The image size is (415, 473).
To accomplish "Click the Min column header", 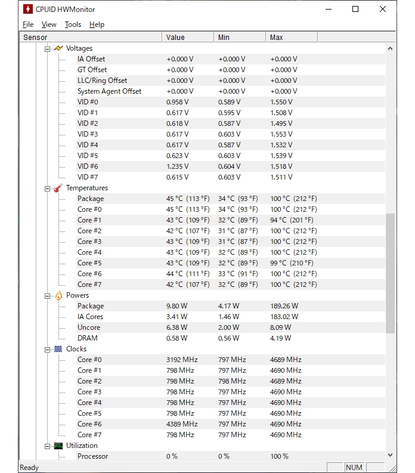I will pyautogui.click(x=240, y=37).
